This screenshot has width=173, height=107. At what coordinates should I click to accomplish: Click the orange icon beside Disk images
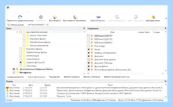pos(92,46)
